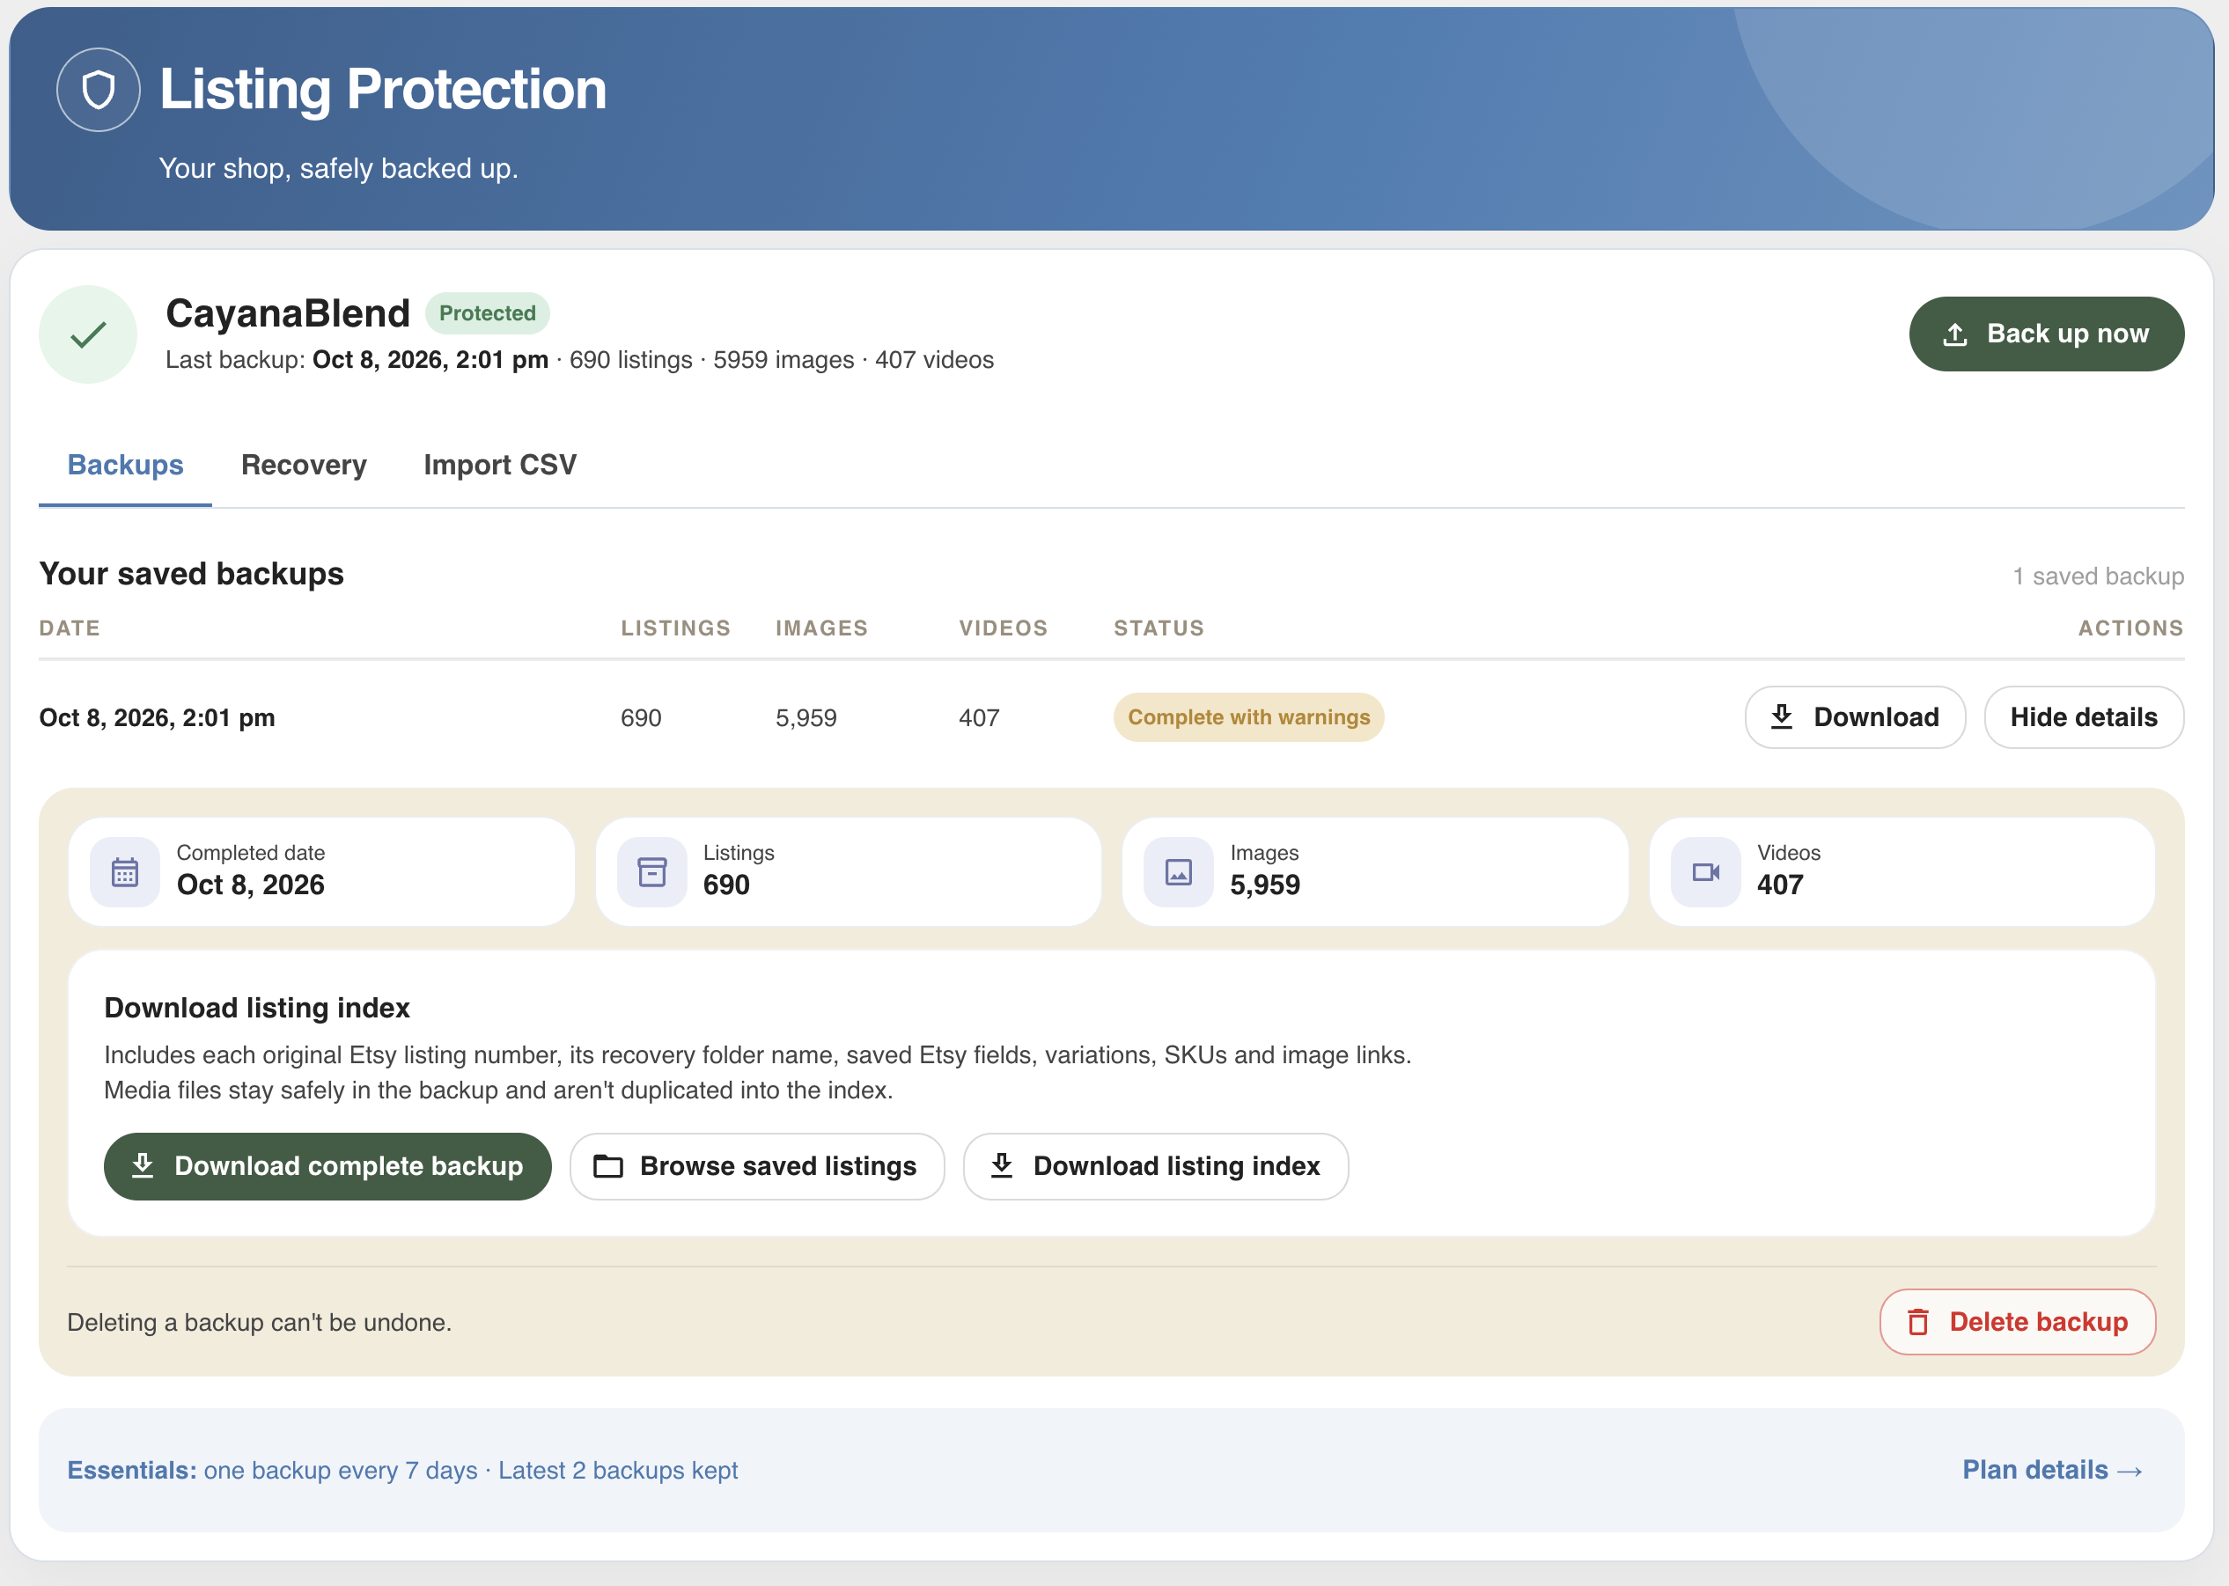Open the Import CSV tab
Image resolution: width=2229 pixels, height=1586 pixels.
pyautogui.click(x=500, y=465)
